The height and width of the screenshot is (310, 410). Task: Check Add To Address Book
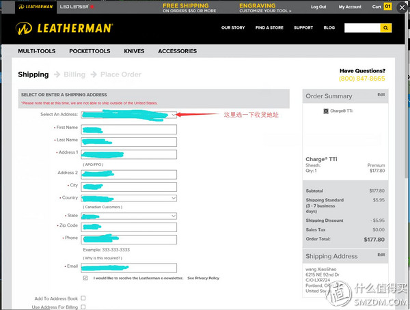(83, 298)
